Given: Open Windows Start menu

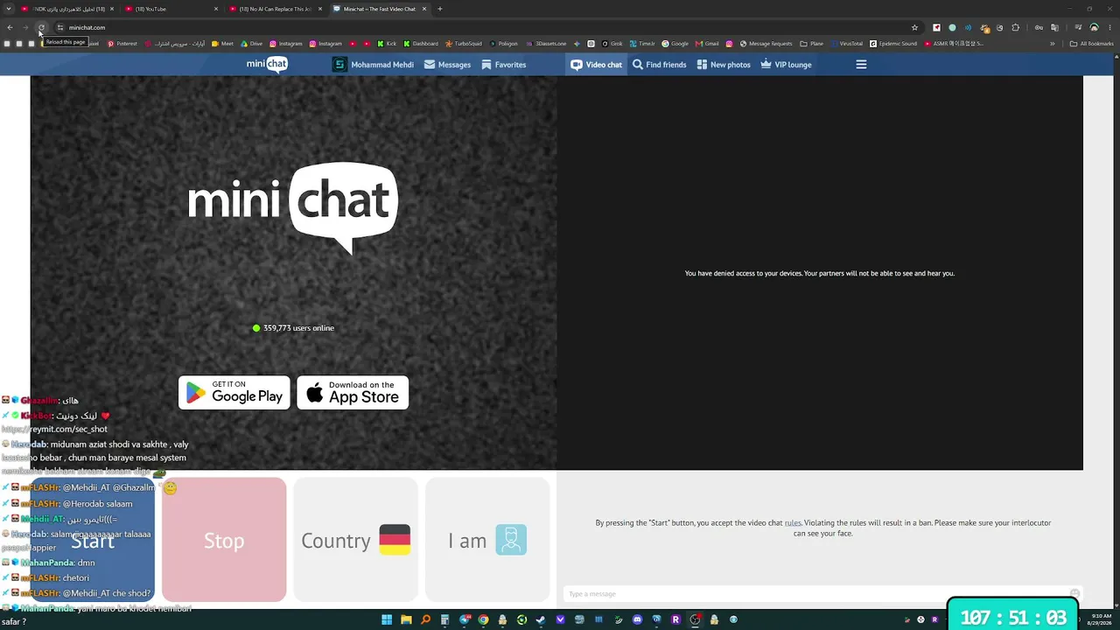Looking at the screenshot, I should point(387,619).
